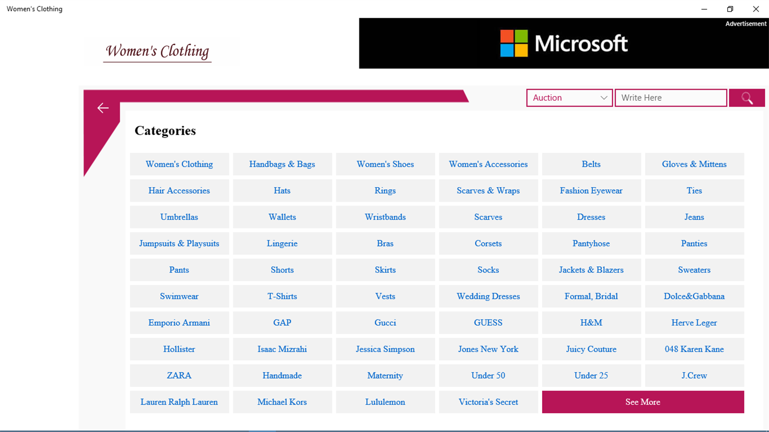
Task: Open the Gucci brand
Action: tap(386, 323)
